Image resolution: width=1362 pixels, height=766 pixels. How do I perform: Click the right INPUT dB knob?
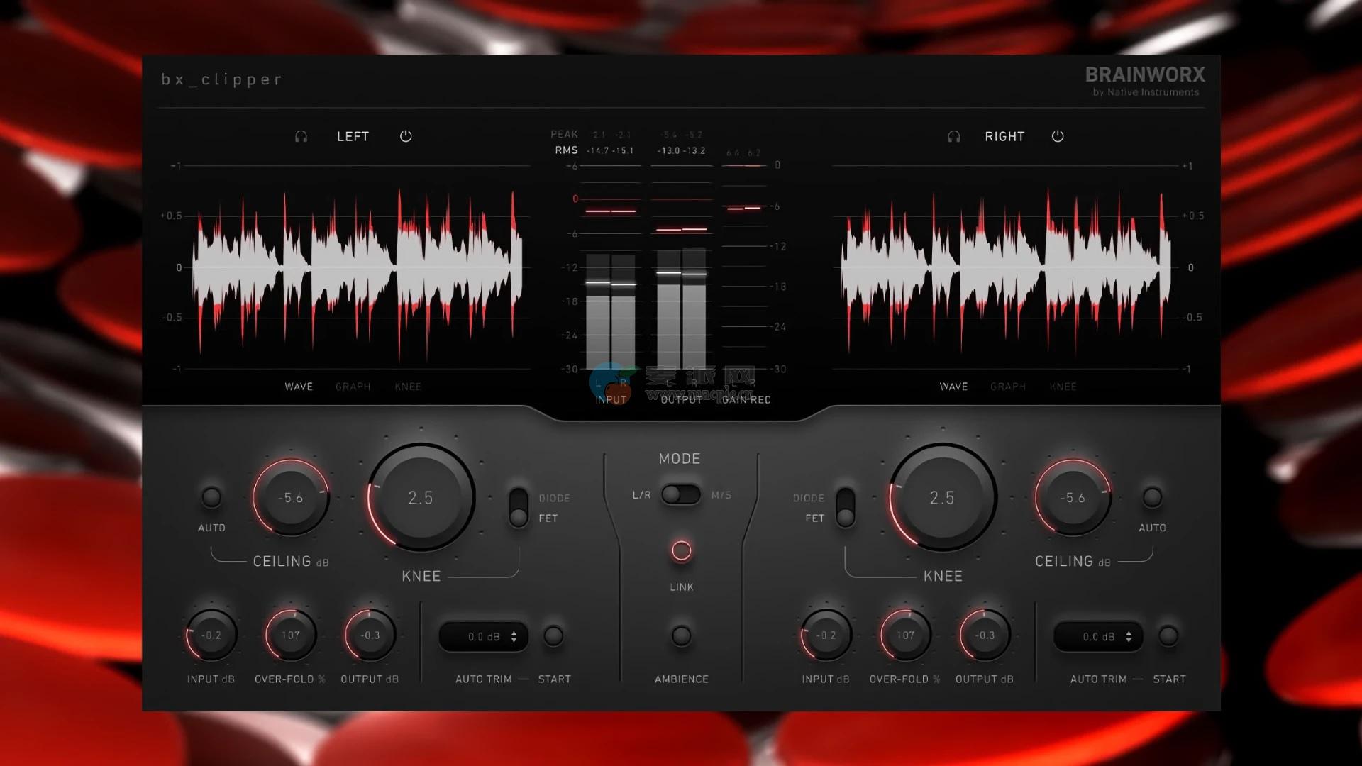826,635
